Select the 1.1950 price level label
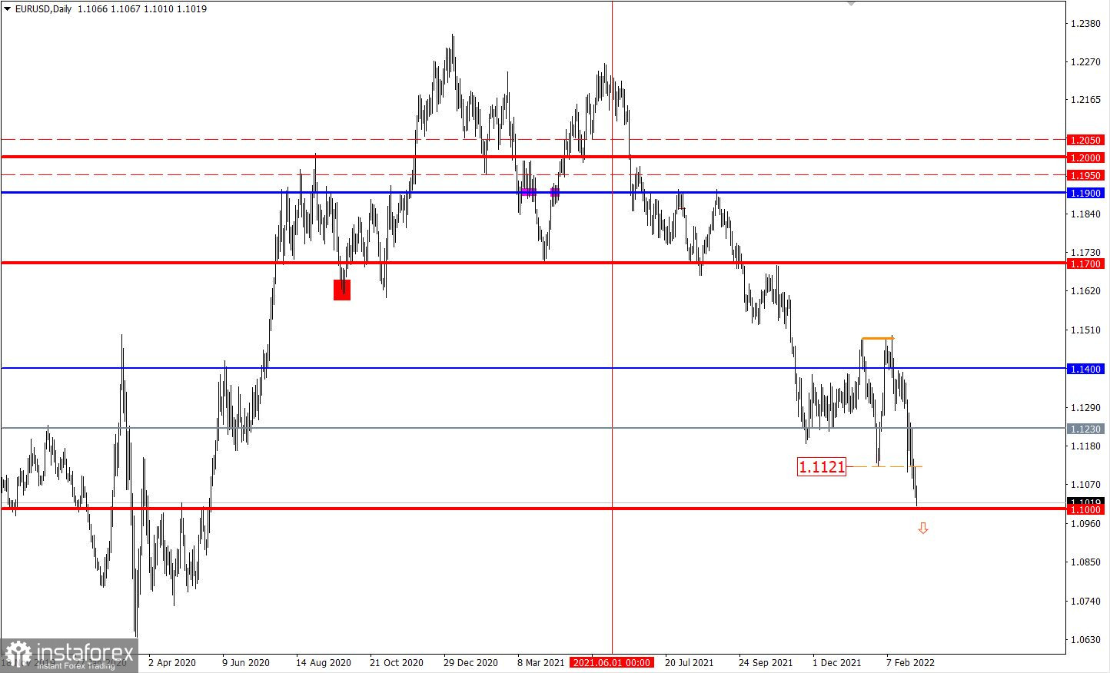Viewport: 1110px width, 673px height. tap(1085, 175)
